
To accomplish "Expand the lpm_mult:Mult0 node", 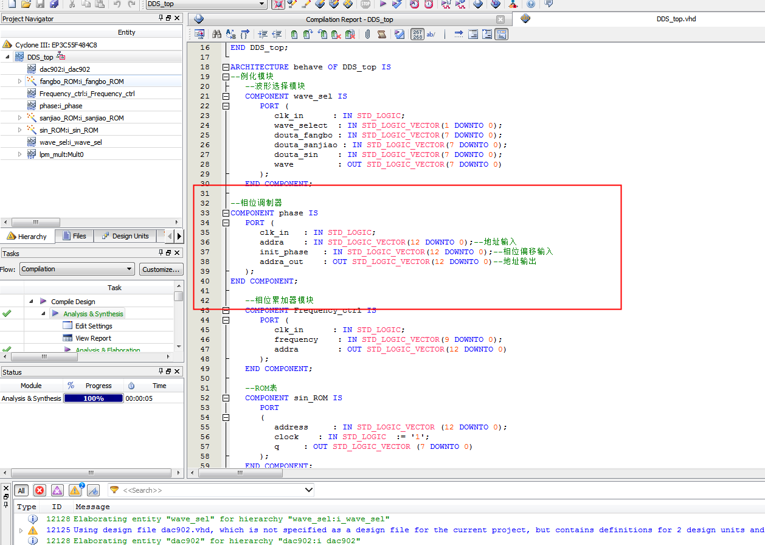I will pyautogui.click(x=19, y=154).
